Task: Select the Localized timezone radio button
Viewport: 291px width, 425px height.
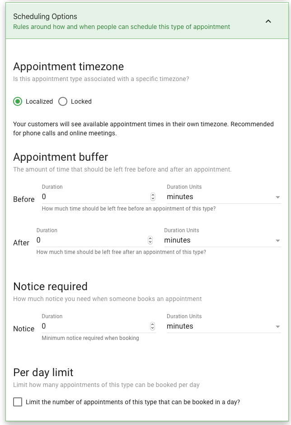Action: click(18, 101)
